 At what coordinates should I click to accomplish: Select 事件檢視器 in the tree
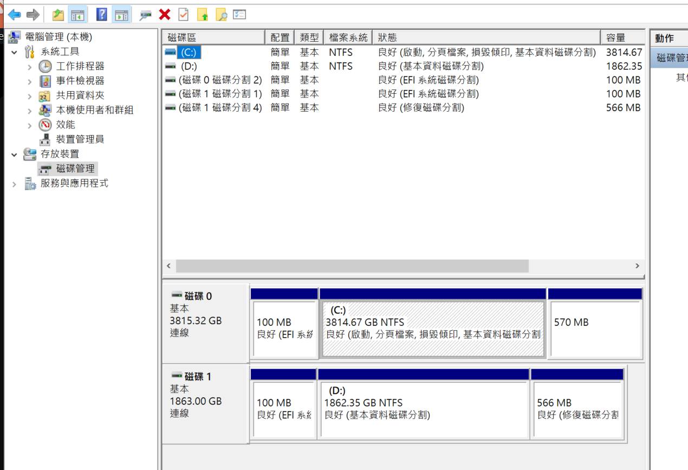(x=80, y=81)
